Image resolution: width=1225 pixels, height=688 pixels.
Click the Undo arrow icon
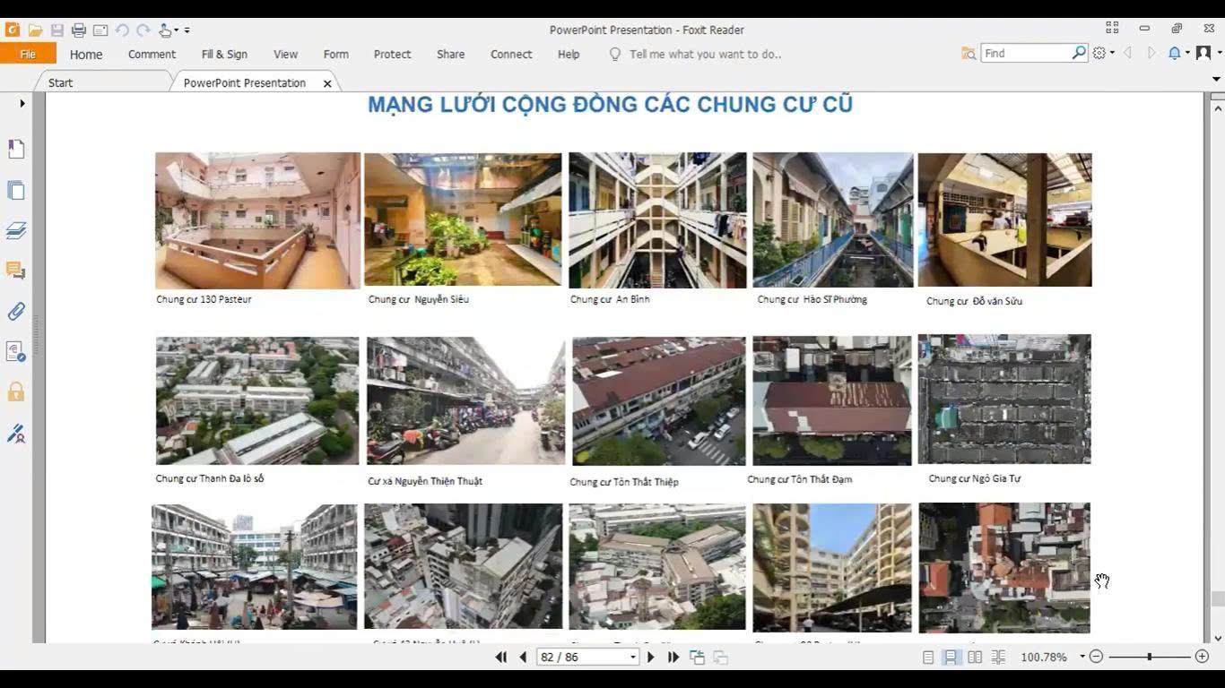[121, 30]
